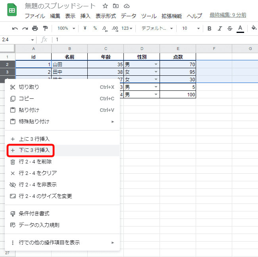Open the text color picker

pos(240,29)
